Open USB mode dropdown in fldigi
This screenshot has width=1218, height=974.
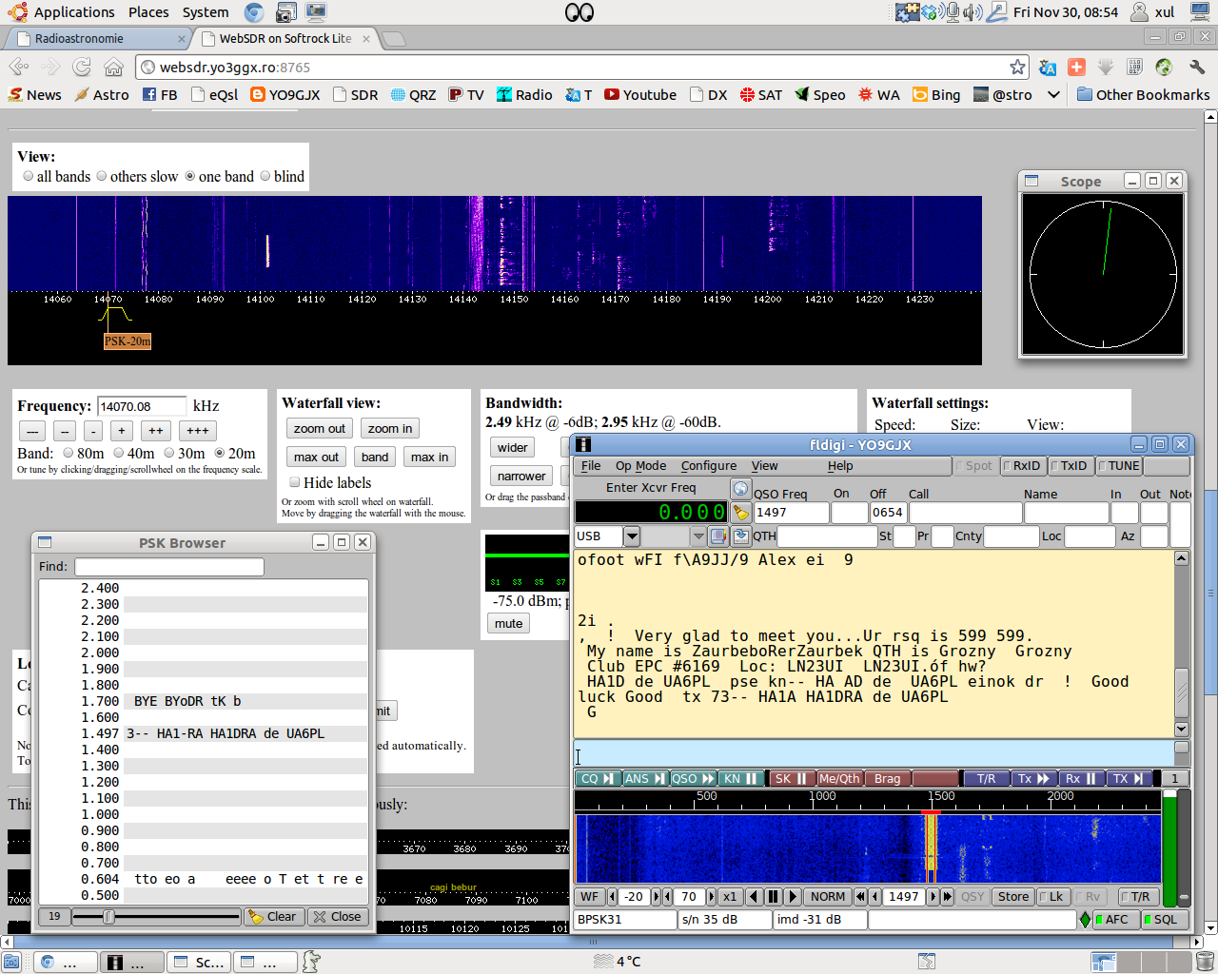(632, 536)
